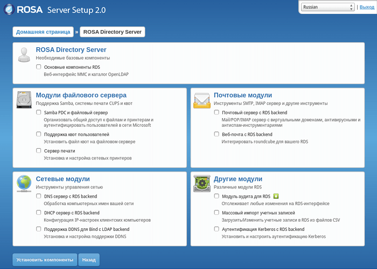This screenshot has width=377, height=269.
Task: Click the green download icon next to Модуль аудита
Action: point(276,196)
